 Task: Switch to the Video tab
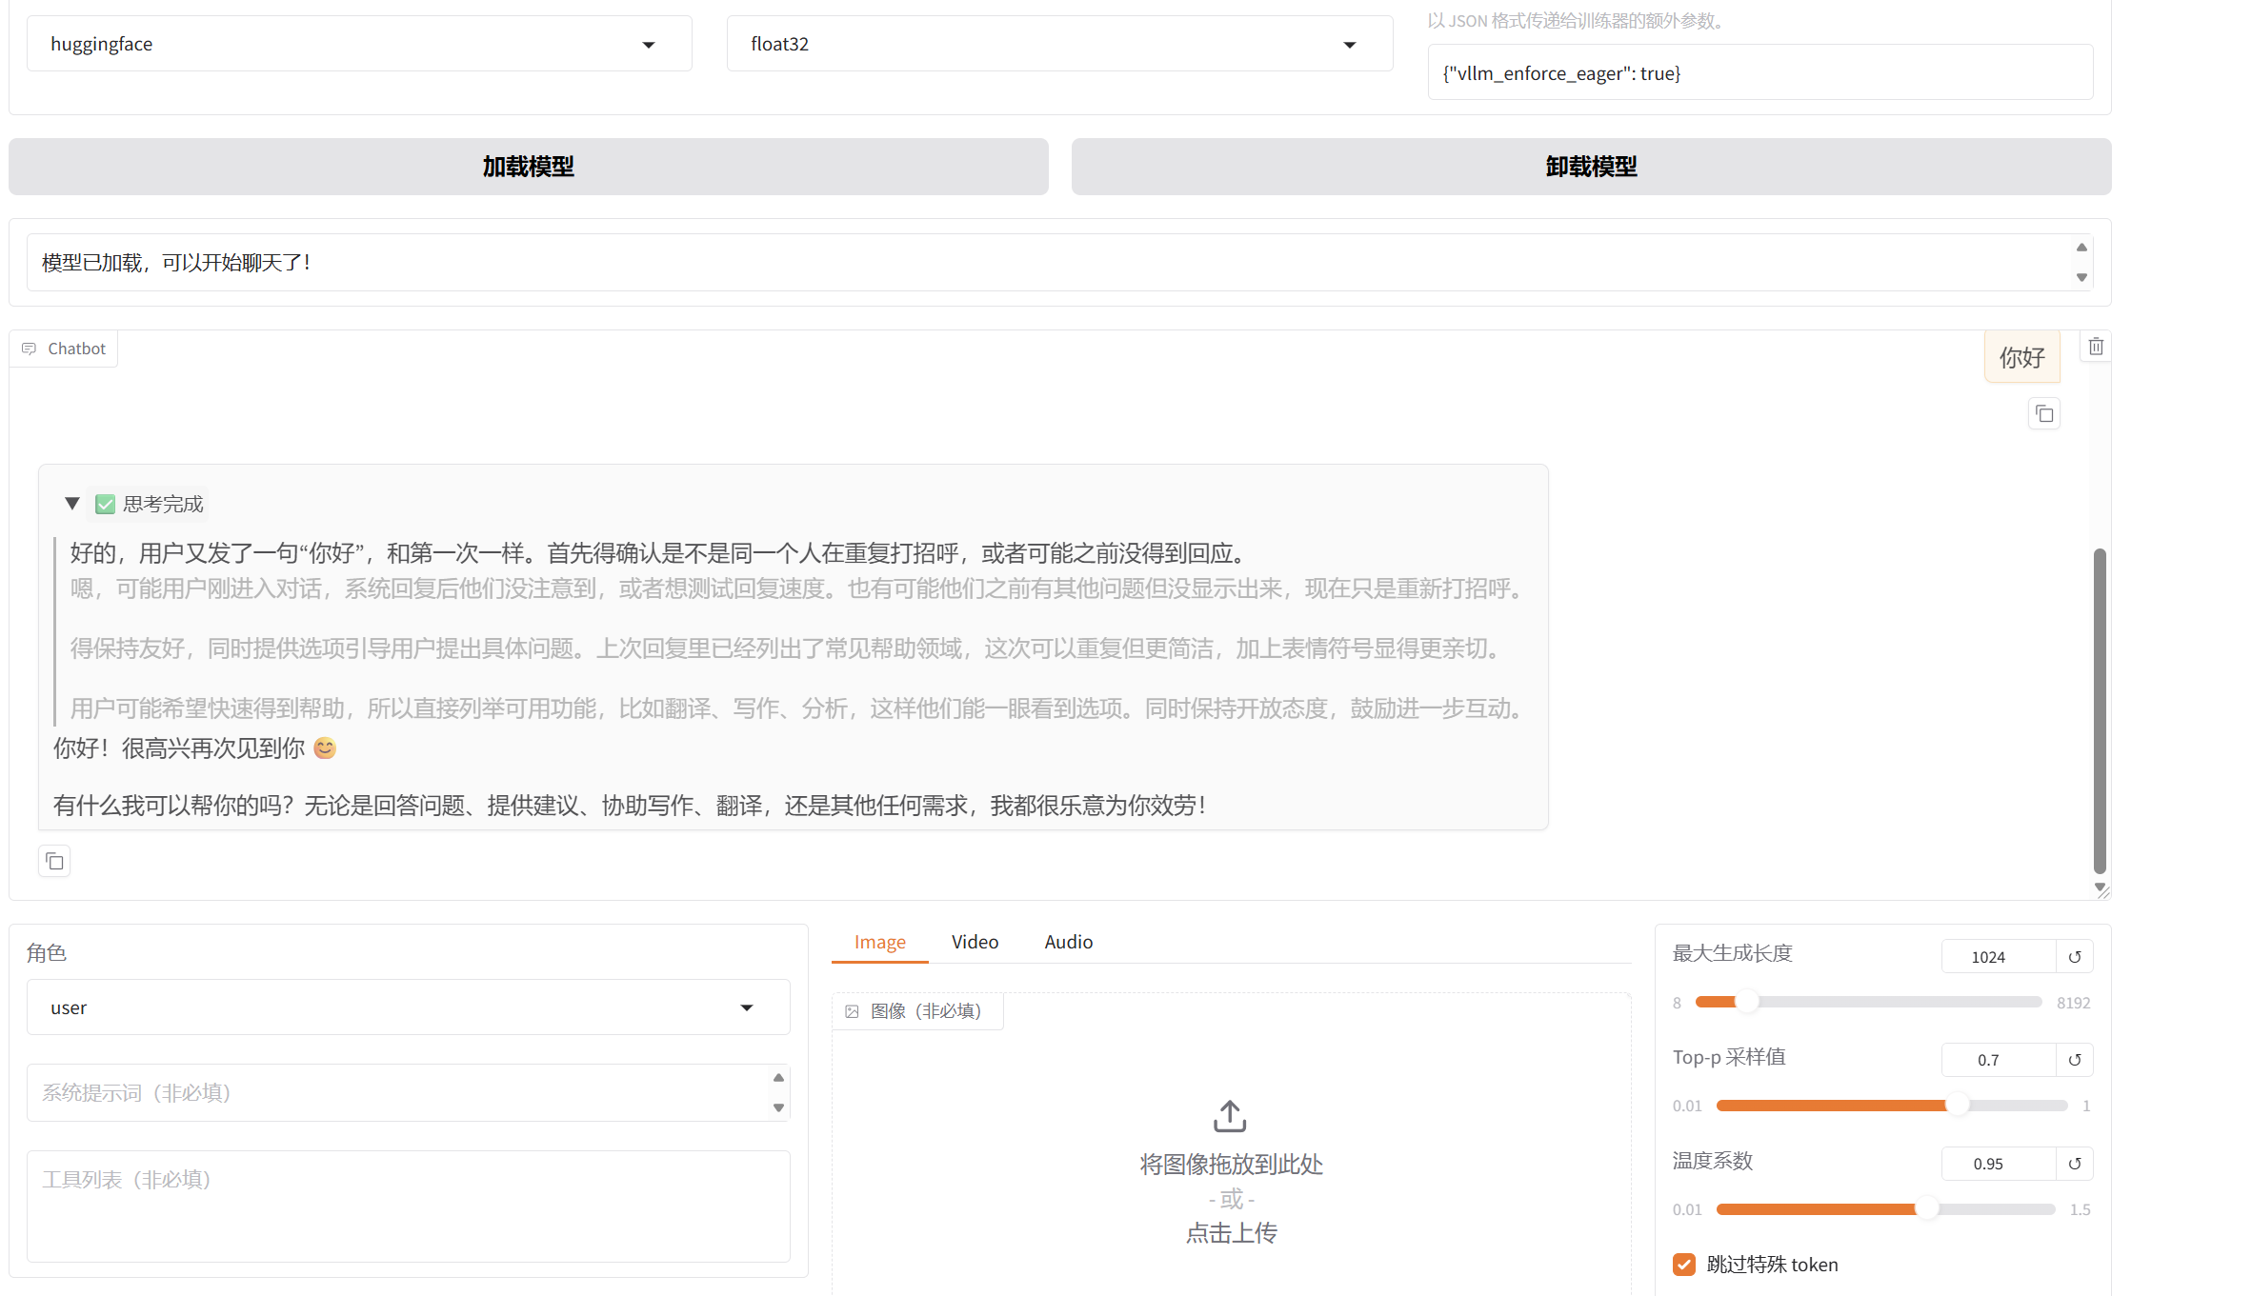pyautogui.click(x=975, y=942)
